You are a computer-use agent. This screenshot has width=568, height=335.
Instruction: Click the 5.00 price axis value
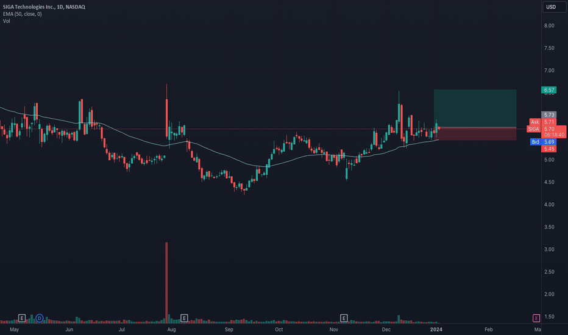point(549,160)
